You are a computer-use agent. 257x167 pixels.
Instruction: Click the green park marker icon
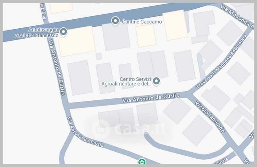142,162
